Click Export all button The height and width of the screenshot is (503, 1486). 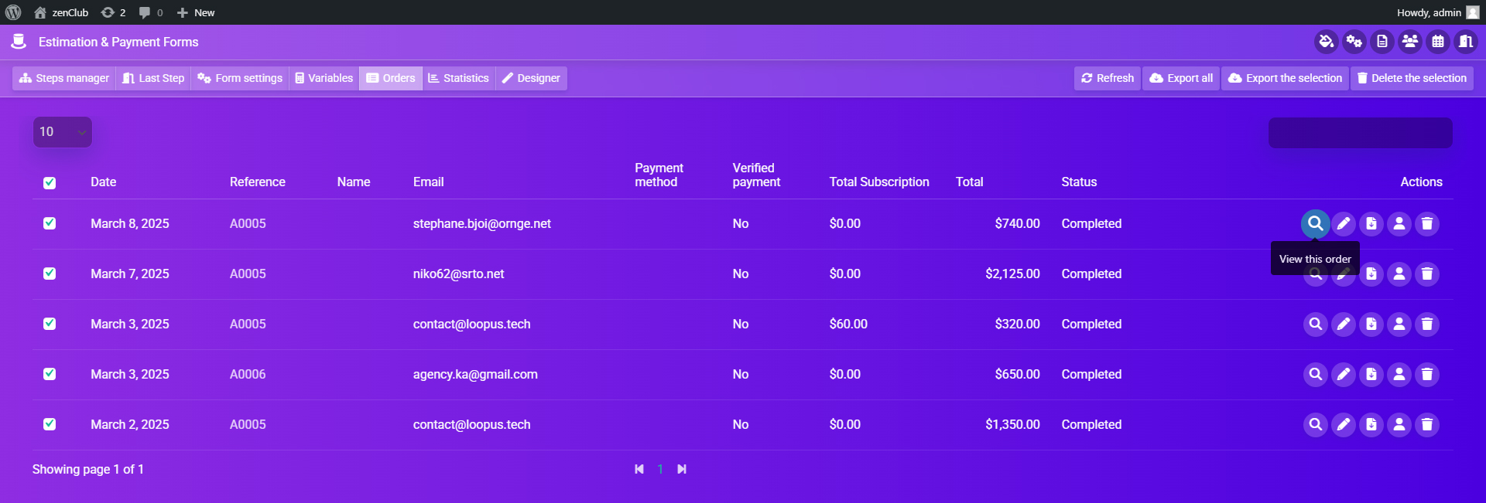[x=1181, y=78]
